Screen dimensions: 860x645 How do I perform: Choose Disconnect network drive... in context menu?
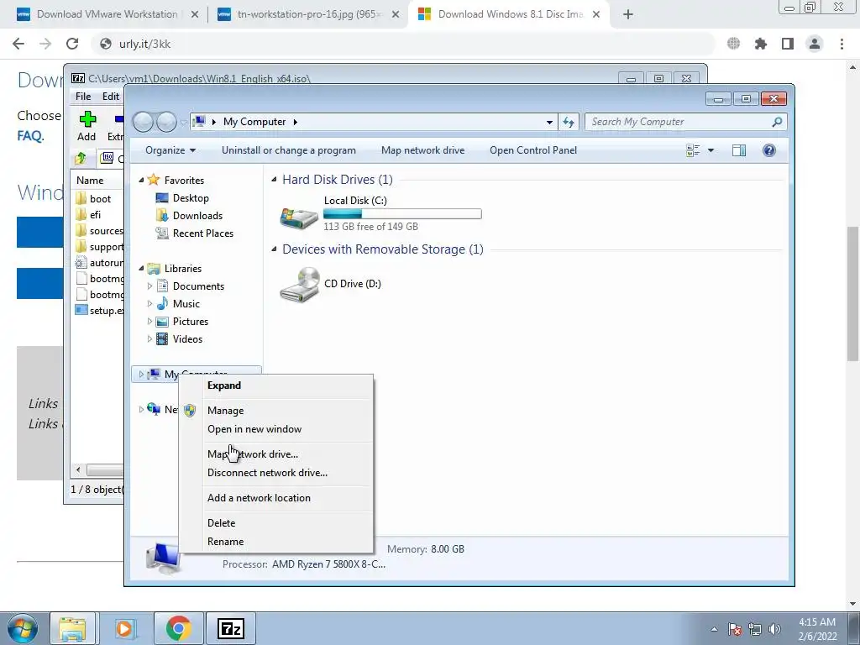(276, 472)
